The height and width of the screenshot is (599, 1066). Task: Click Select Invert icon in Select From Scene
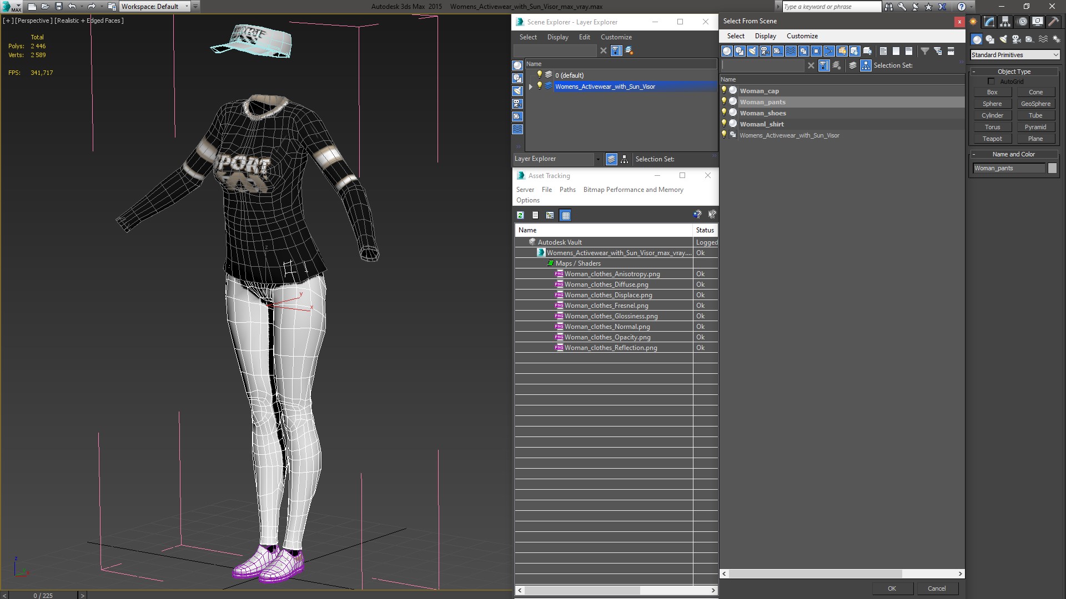coord(909,51)
